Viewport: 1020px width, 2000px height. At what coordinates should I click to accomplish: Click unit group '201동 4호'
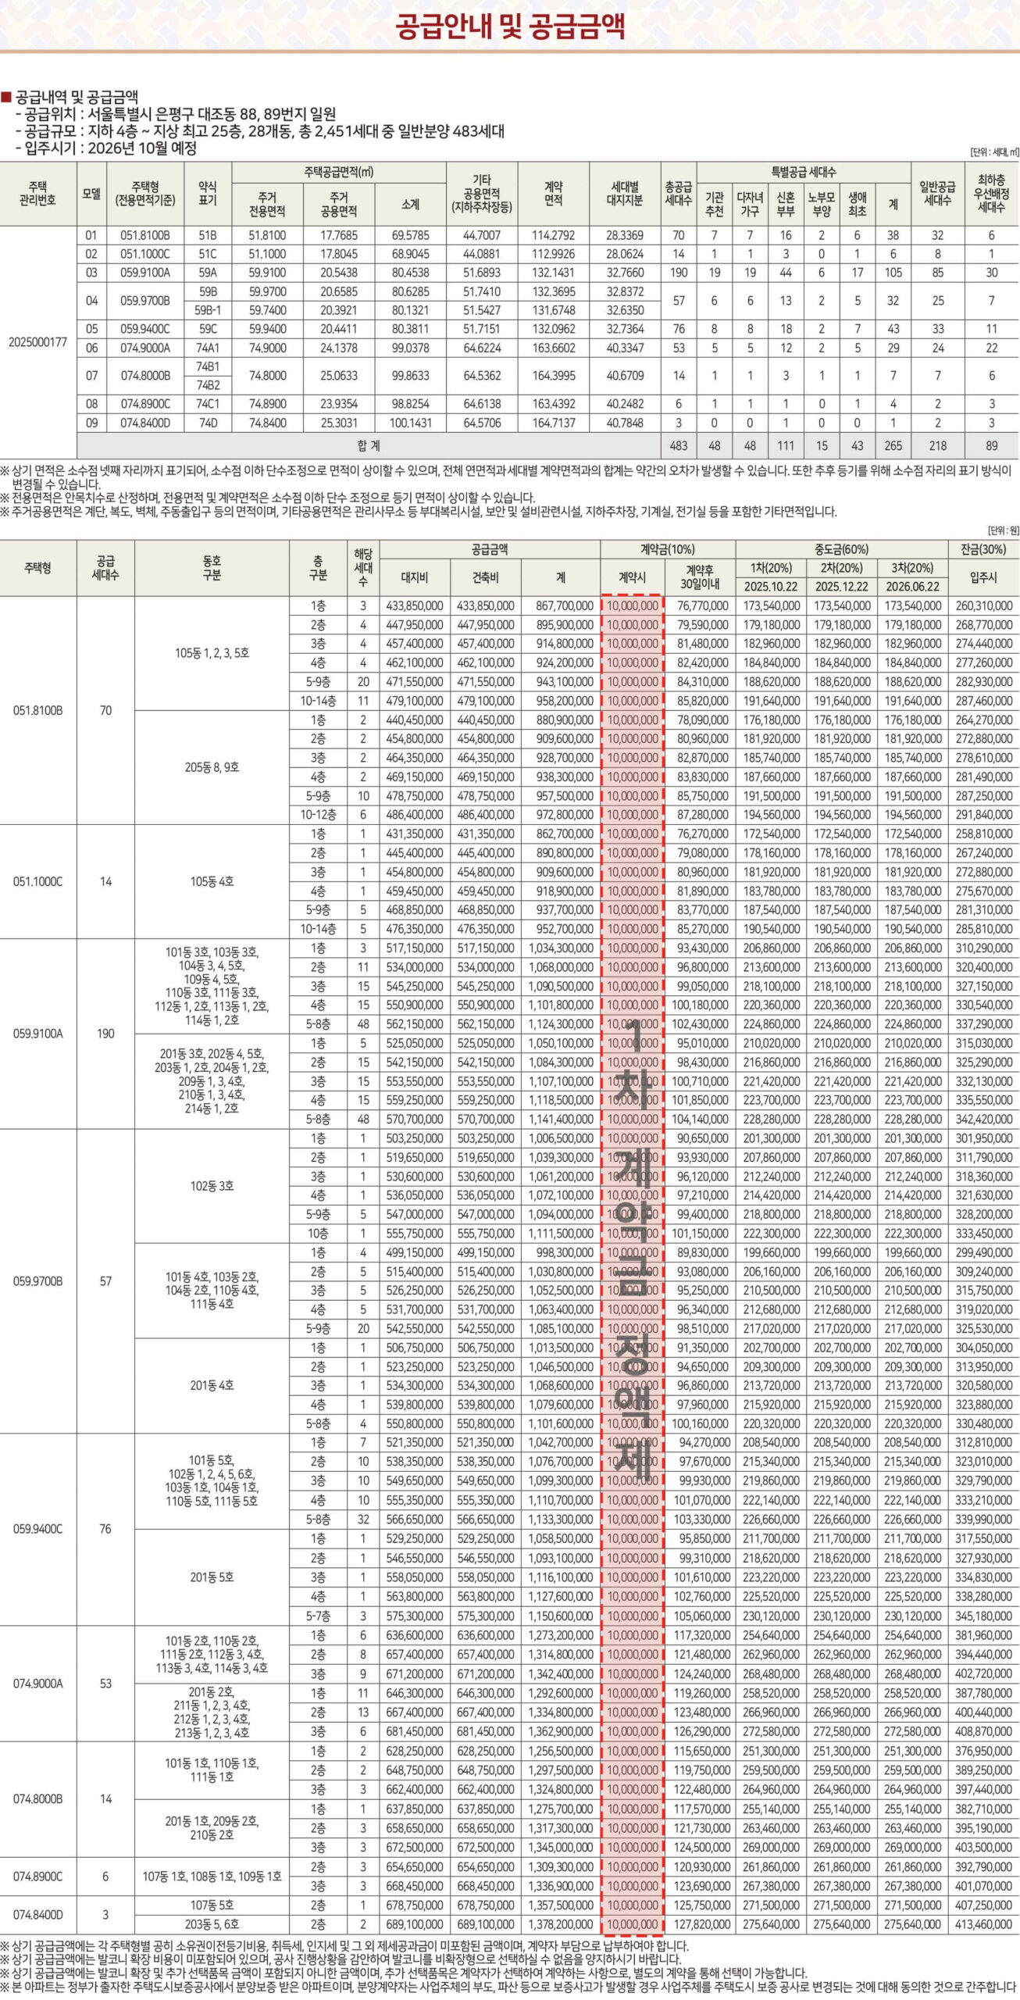click(x=212, y=1385)
